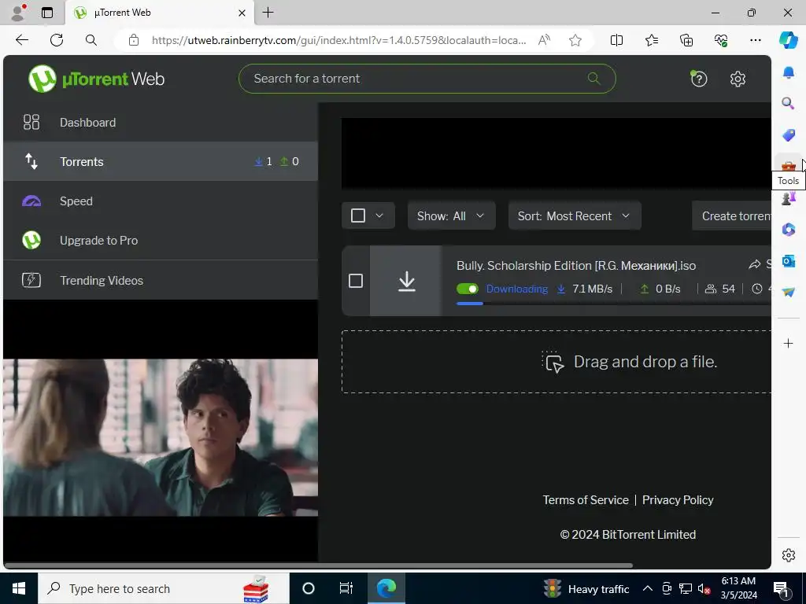The width and height of the screenshot is (806, 604).
Task: Open the Dashboard menu item
Action: tap(161, 122)
